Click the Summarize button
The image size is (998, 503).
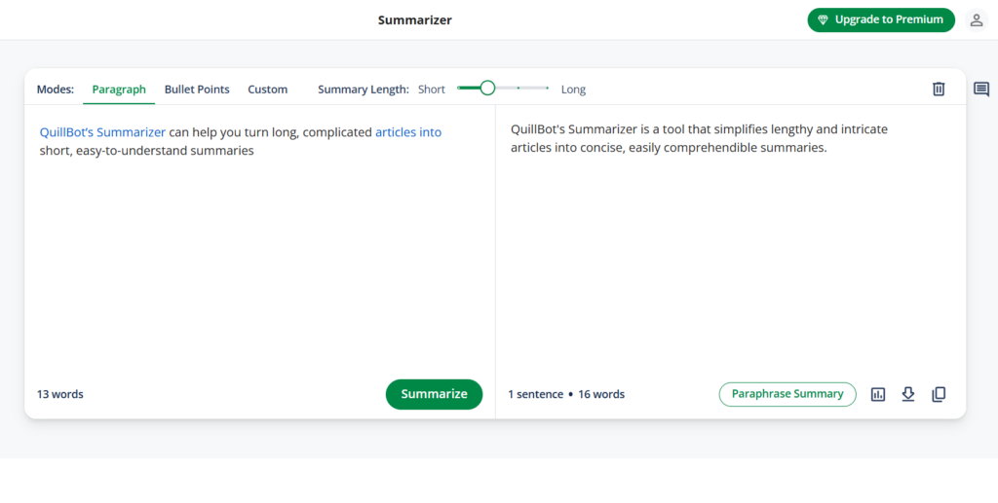click(434, 394)
